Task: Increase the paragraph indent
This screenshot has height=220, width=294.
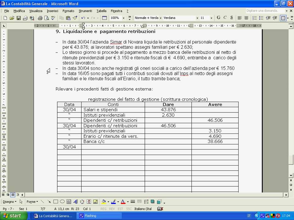Action: click(275, 18)
